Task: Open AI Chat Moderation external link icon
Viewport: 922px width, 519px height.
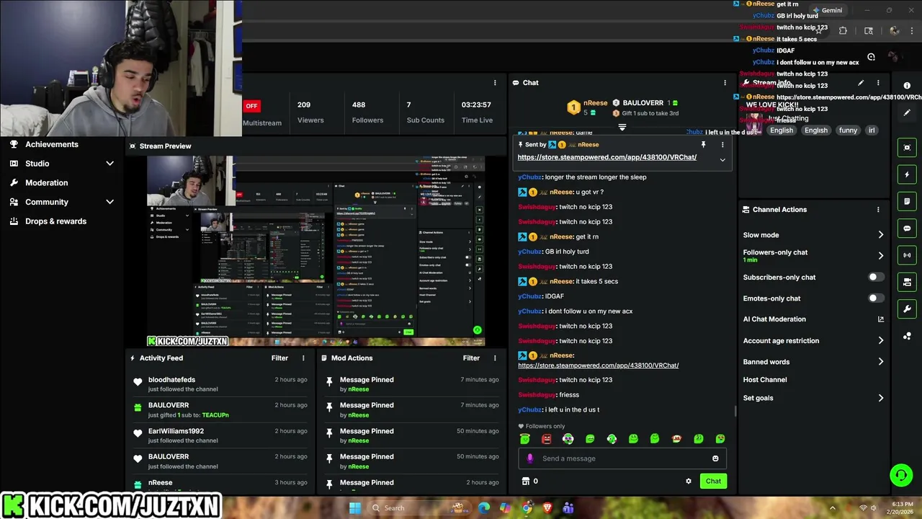Action: coord(880,319)
